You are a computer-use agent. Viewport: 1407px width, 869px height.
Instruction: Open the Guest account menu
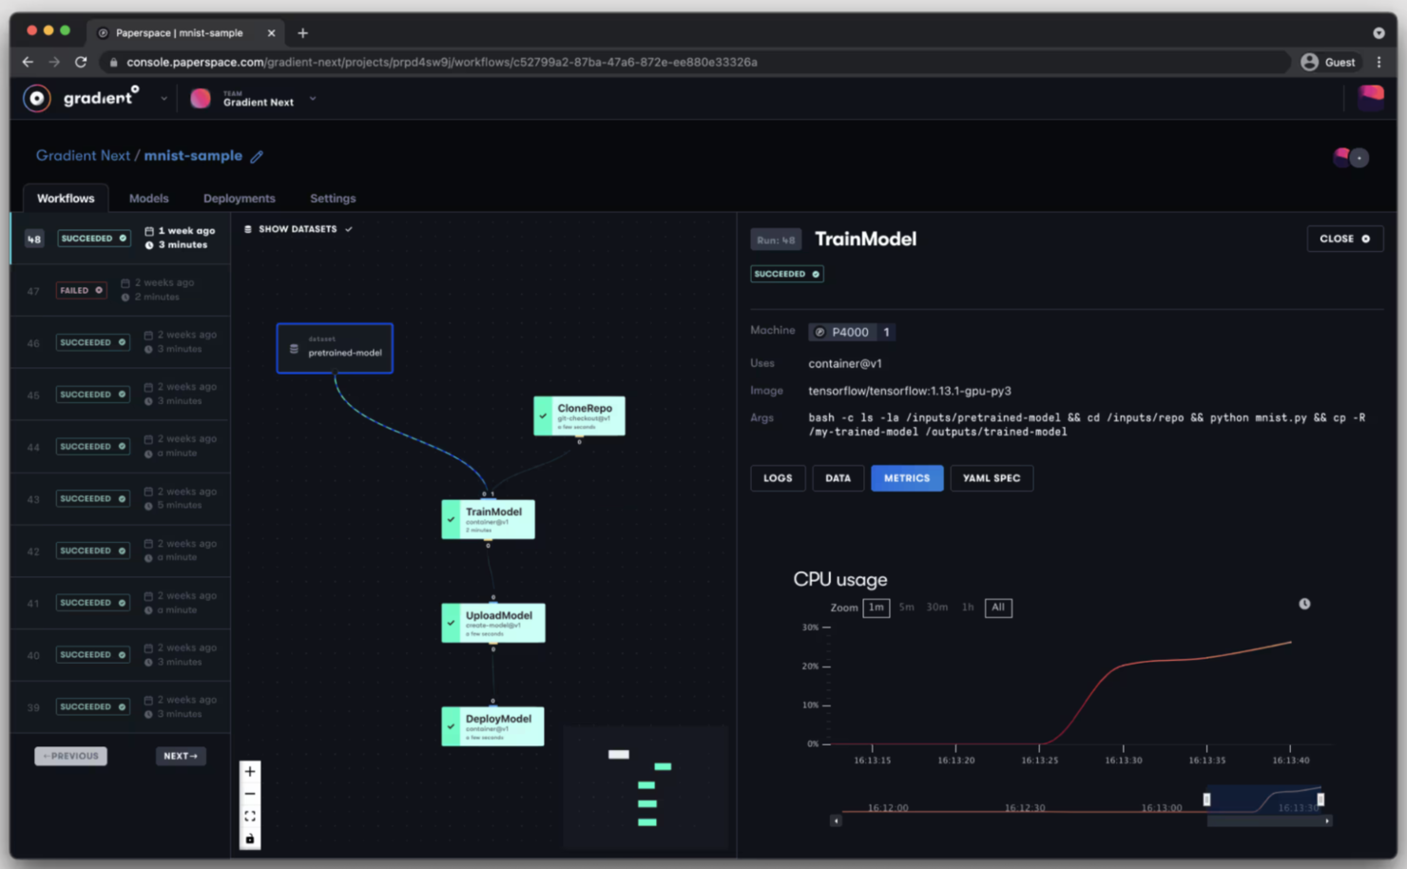pyautogui.click(x=1329, y=61)
